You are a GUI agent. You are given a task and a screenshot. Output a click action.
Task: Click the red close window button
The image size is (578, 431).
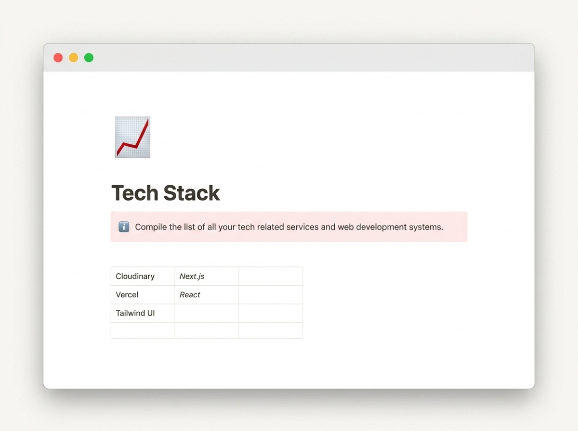58,58
